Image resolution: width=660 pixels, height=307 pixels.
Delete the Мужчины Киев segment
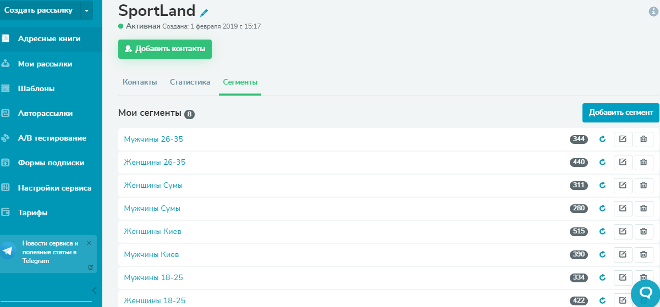point(643,254)
